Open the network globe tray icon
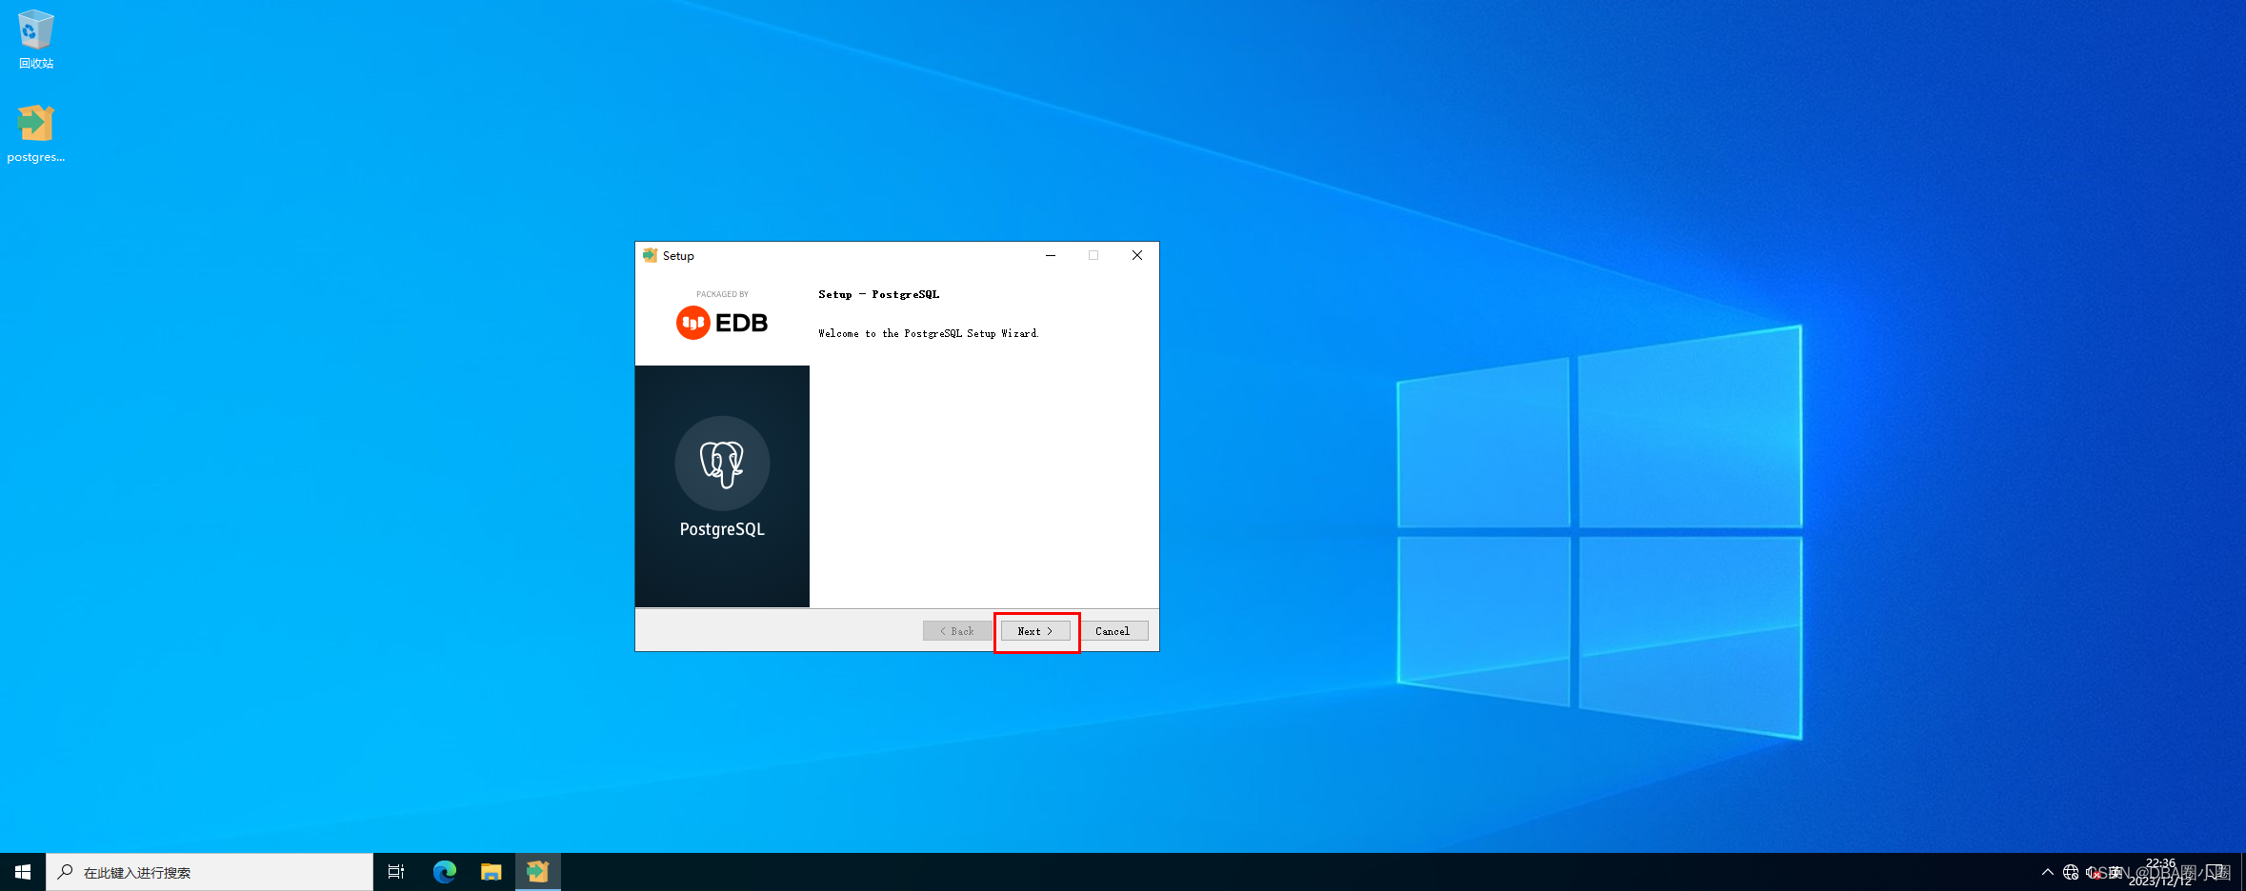Screen dimensions: 2246x891 tap(2071, 872)
